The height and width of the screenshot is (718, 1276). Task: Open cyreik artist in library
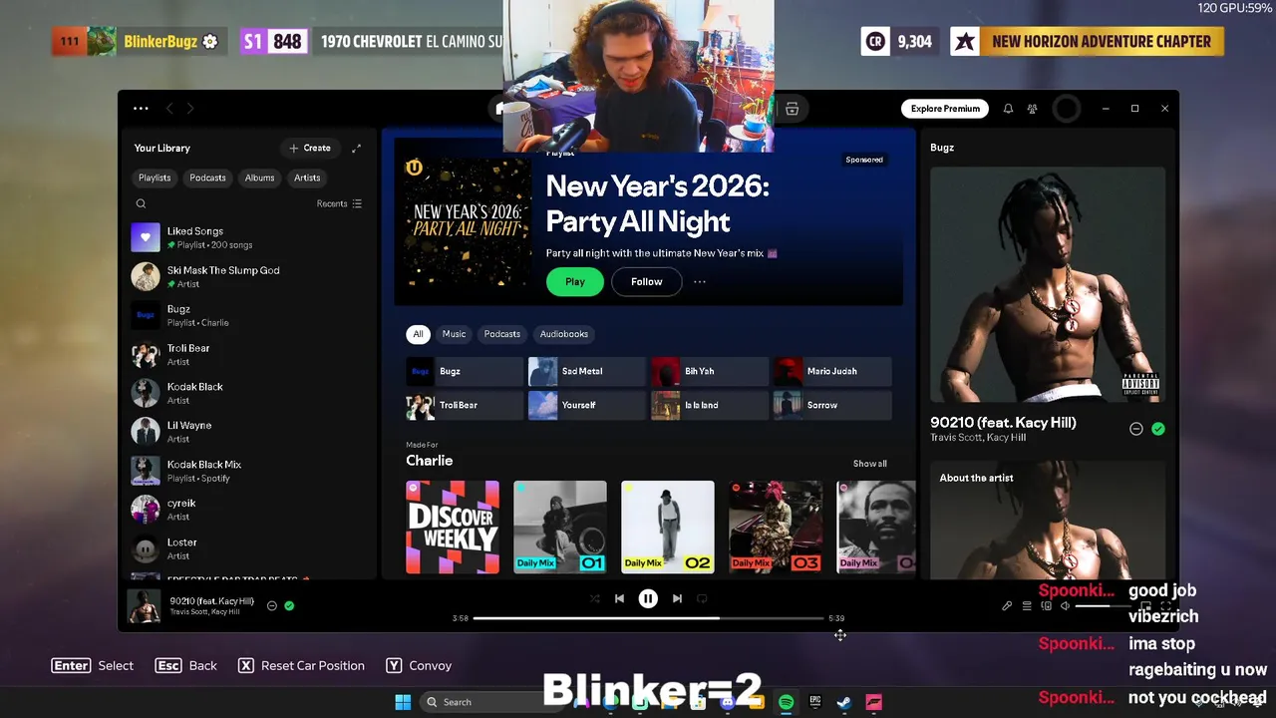point(249,510)
